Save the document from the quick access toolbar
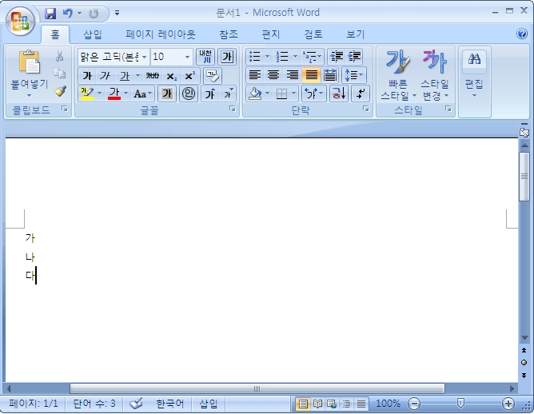The image size is (534, 414). 50,14
